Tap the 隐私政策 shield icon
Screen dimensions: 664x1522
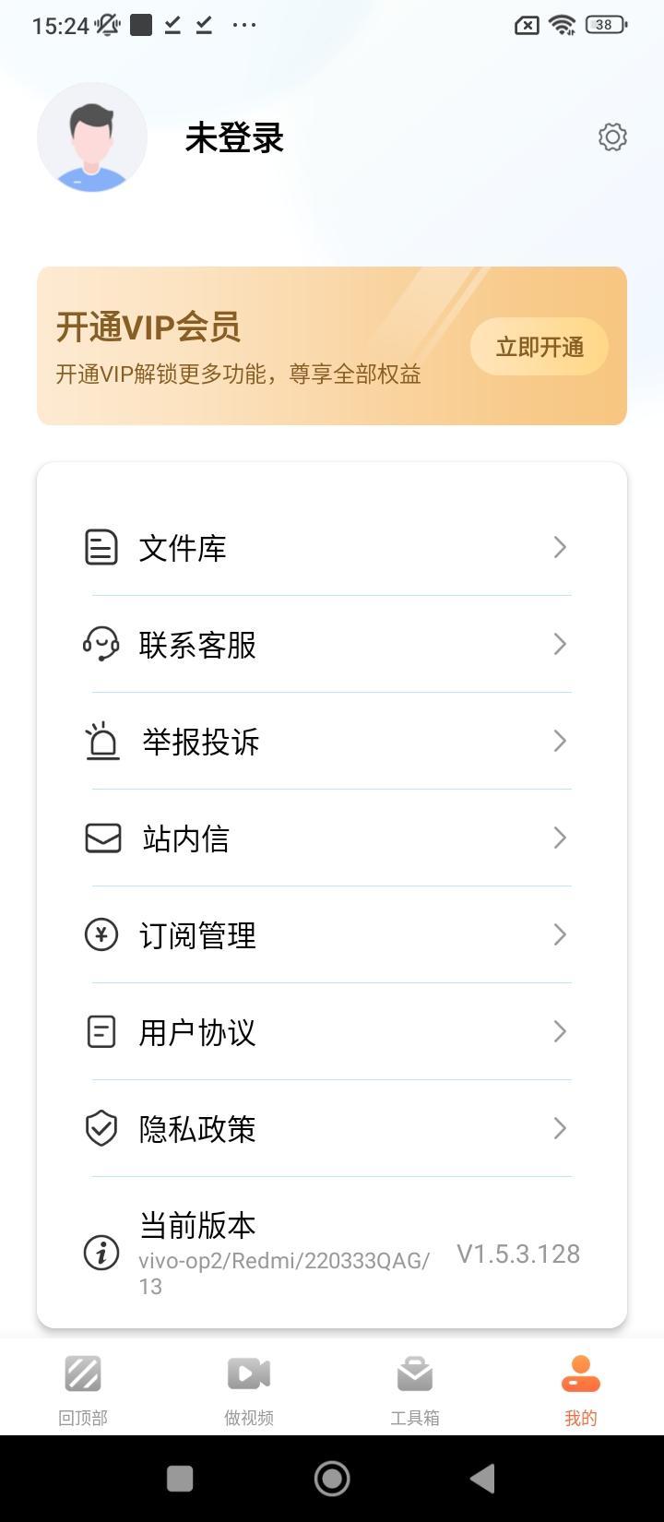click(101, 1128)
